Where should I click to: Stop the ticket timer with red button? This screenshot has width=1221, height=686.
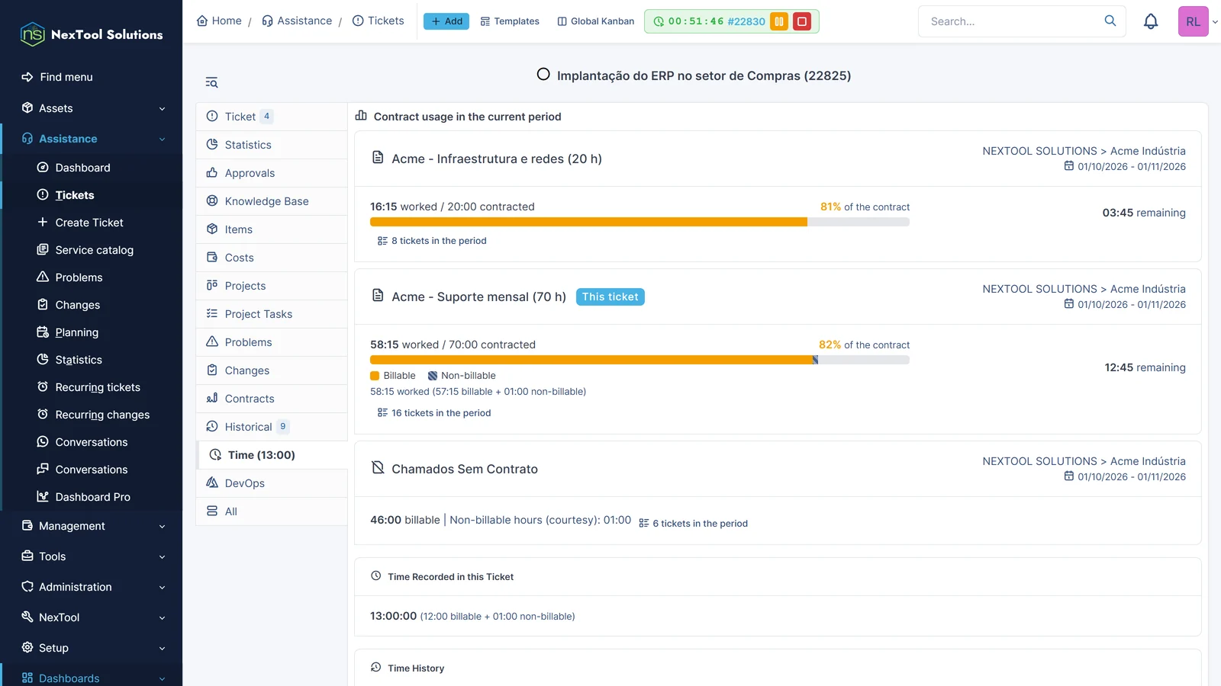[802, 21]
